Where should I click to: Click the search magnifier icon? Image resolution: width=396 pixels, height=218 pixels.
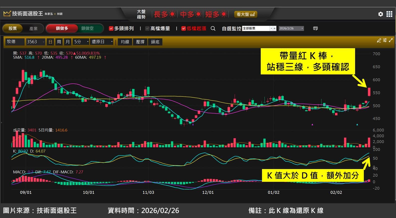click(x=213, y=28)
